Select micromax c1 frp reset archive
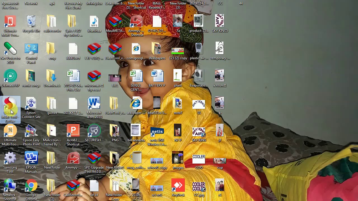The width and height of the screenshot is (358, 201). (94, 76)
